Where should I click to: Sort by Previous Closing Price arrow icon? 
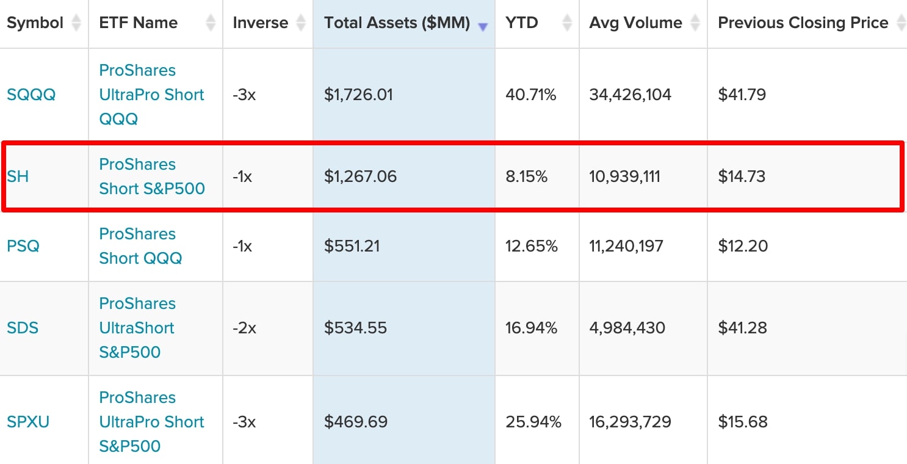tap(900, 23)
